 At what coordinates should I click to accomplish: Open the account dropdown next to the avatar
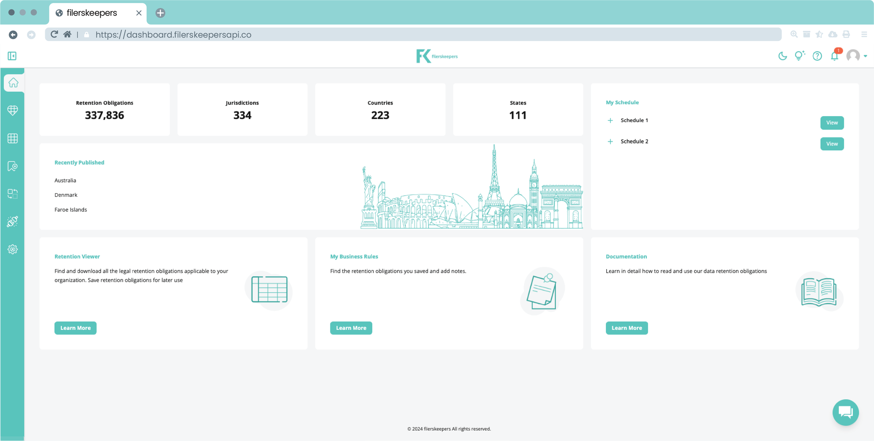tap(866, 56)
